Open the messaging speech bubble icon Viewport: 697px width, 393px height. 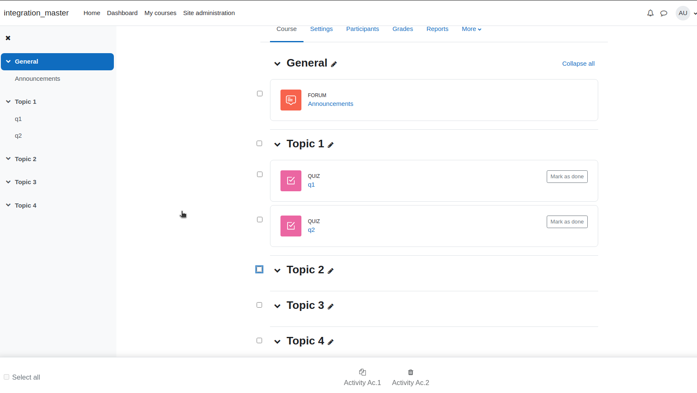coord(664,13)
